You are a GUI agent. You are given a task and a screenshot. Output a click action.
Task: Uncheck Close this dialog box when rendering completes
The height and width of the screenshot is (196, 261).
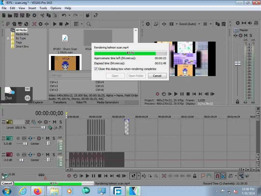(96, 69)
